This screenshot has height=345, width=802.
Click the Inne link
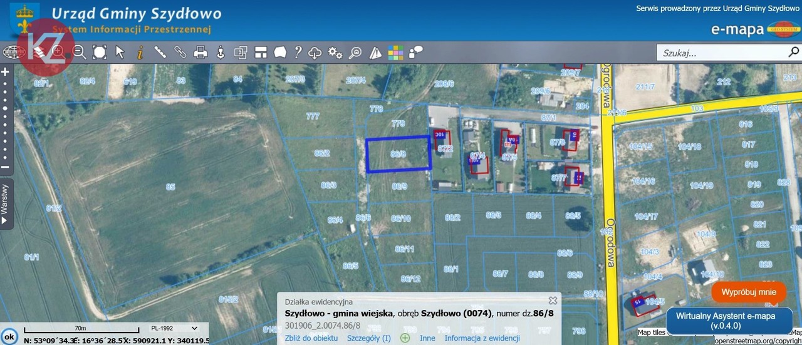pyautogui.click(x=427, y=338)
